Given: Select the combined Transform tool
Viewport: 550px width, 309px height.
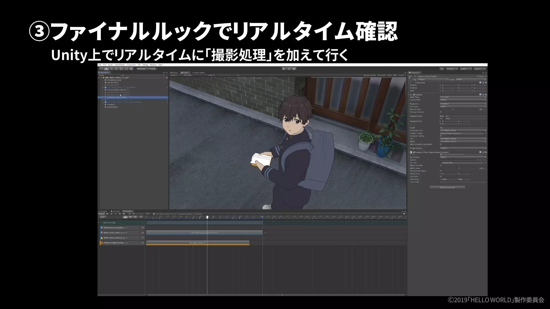Looking at the screenshot, I should (126, 69).
